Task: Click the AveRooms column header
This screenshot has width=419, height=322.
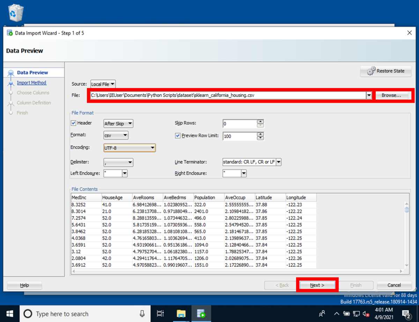Action: coord(147,198)
